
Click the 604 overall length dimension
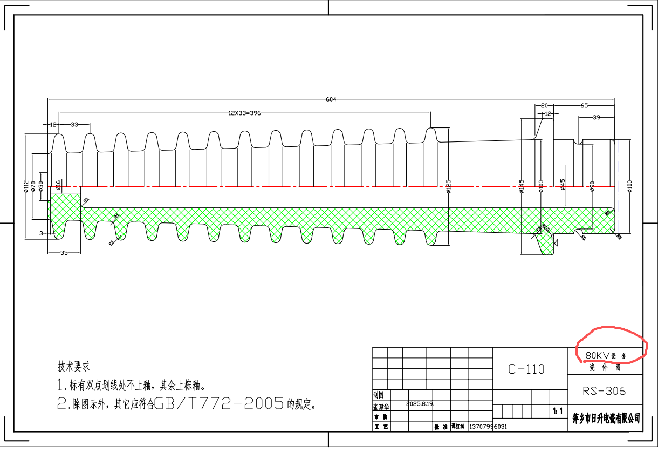pos(331,99)
